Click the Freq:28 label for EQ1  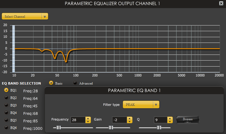30,91
